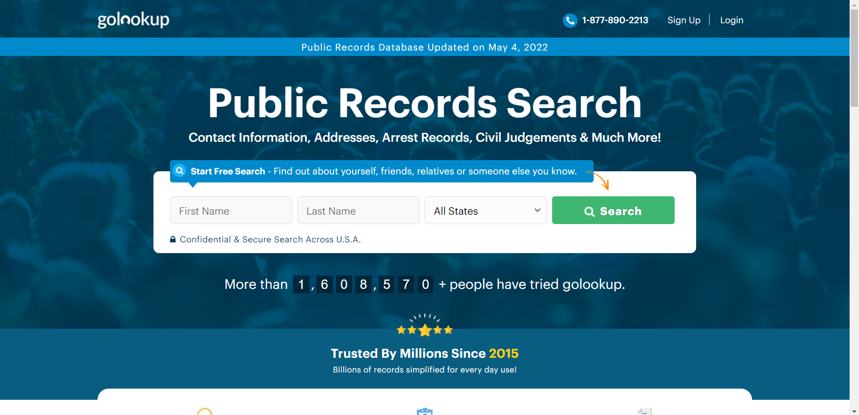This screenshot has height=415, width=859.
Task: Call the 1-877-890-2213 phone number link
Action: tap(615, 20)
